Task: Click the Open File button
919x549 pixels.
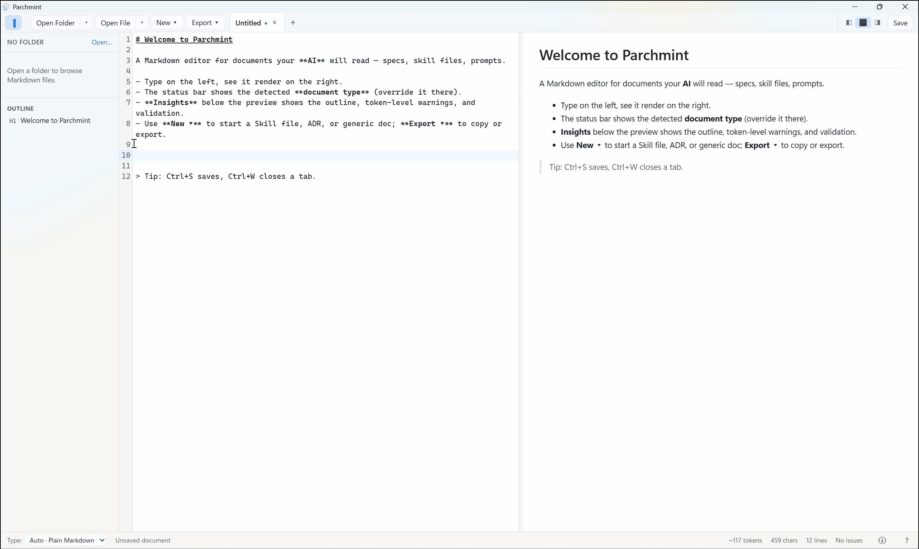Action: click(x=115, y=23)
